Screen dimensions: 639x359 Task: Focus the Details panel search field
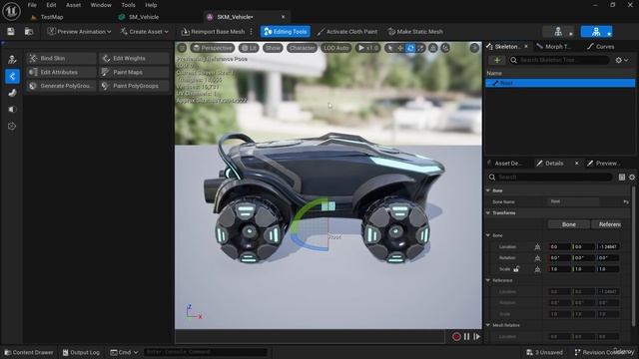[x=550, y=178]
